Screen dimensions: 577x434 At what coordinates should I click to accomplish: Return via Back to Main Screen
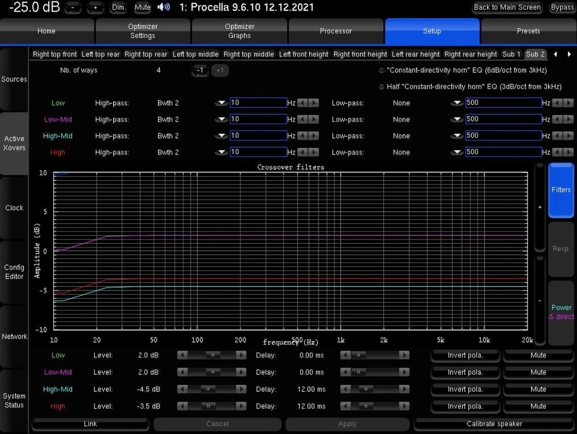click(x=507, y=7)
